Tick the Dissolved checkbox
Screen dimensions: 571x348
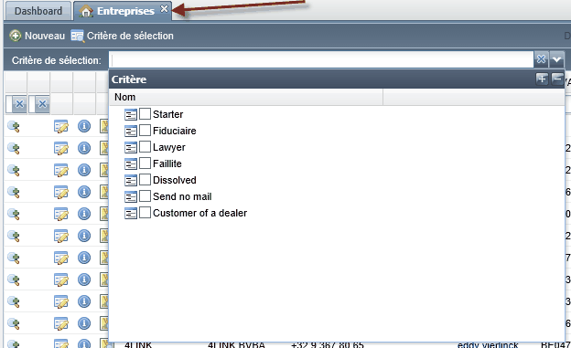[x=145, y=180]
